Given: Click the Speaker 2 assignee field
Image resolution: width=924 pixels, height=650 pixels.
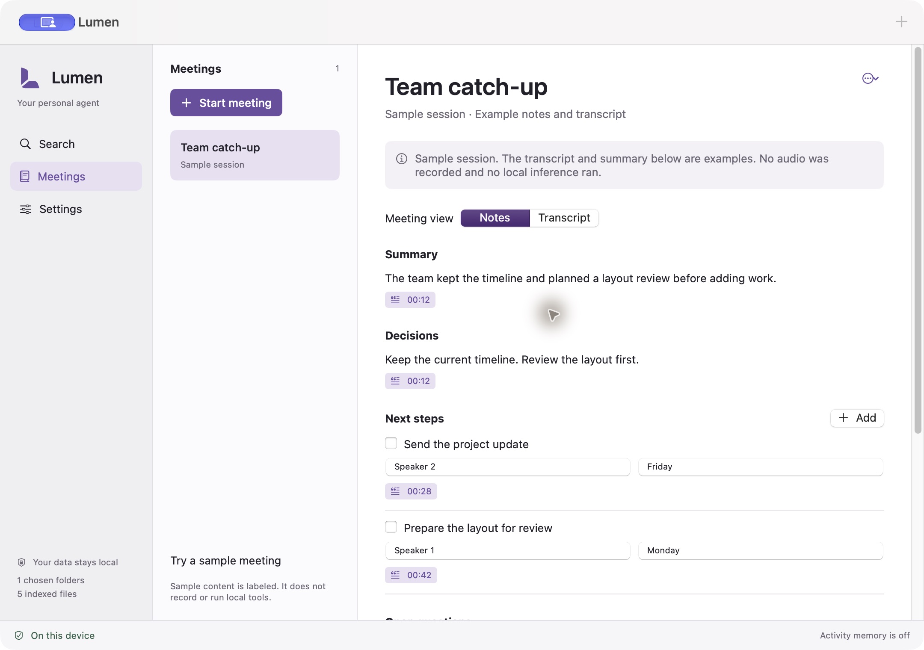Looking at the screenshot, I should [508, 467].
